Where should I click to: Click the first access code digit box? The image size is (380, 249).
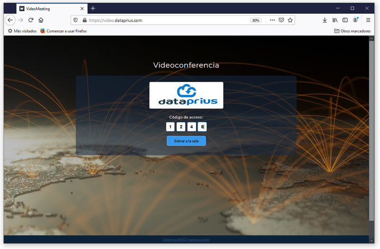pyautogui.click(x=171, y=127)
